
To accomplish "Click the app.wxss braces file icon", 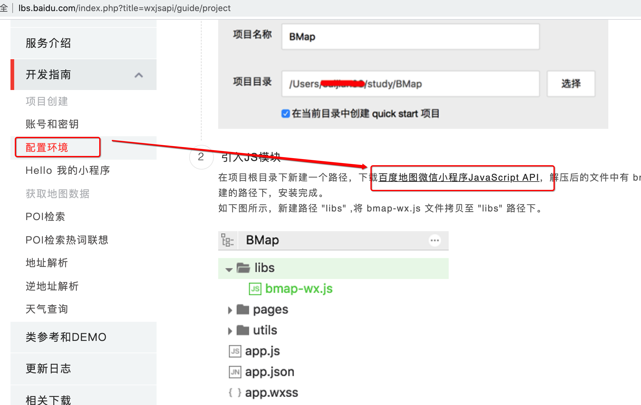I will [235, 392].
